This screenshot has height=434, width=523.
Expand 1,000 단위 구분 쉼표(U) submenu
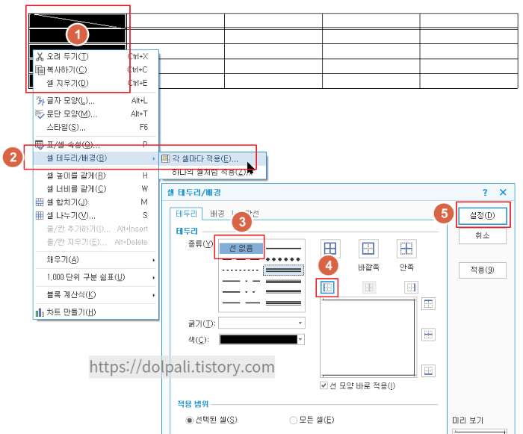click(x=96, y=277)
